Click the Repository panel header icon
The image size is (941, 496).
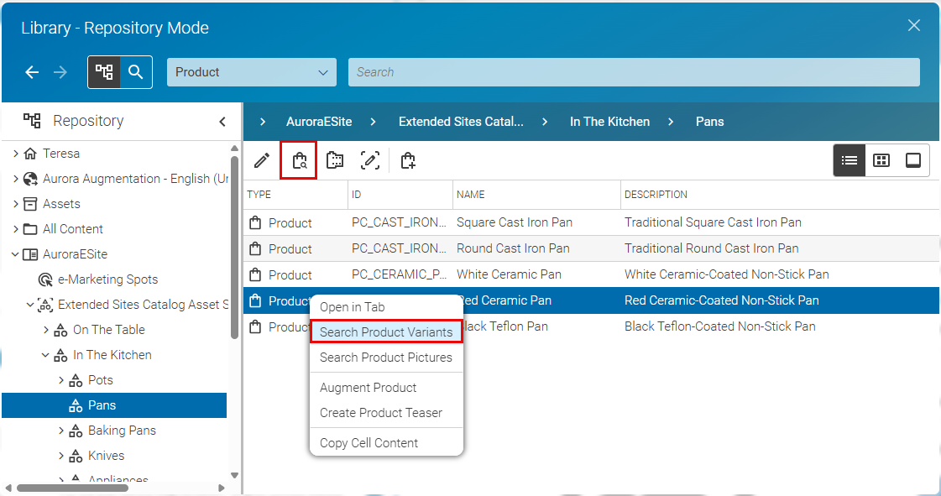pyautogui.click(x=32, y=120)
